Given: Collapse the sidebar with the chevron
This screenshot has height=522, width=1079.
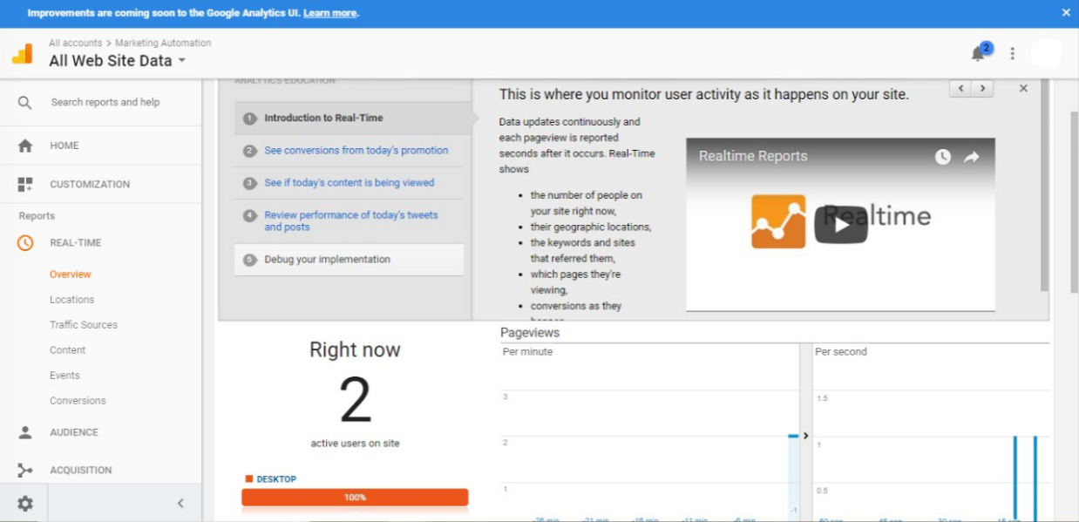Looking at the screenshot, I should 180,503.
